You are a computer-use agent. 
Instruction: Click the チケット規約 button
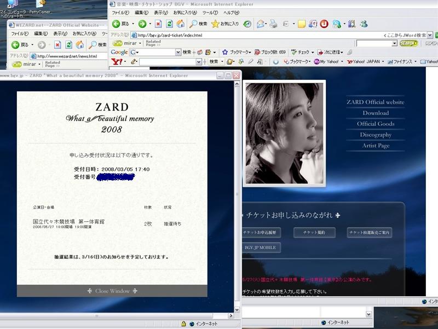coord(314,232)
